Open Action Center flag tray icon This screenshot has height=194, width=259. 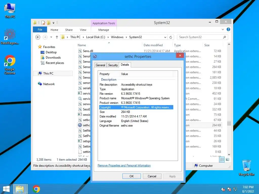pyautogui.click(x=229, y=189)
